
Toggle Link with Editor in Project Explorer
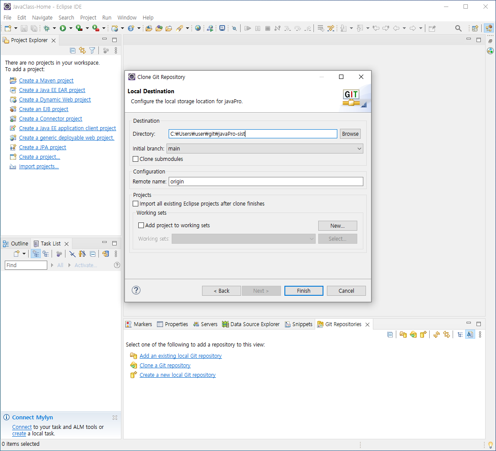point(82,50)
